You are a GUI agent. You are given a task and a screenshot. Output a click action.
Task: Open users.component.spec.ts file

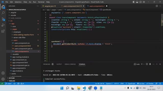coord(23,49)
